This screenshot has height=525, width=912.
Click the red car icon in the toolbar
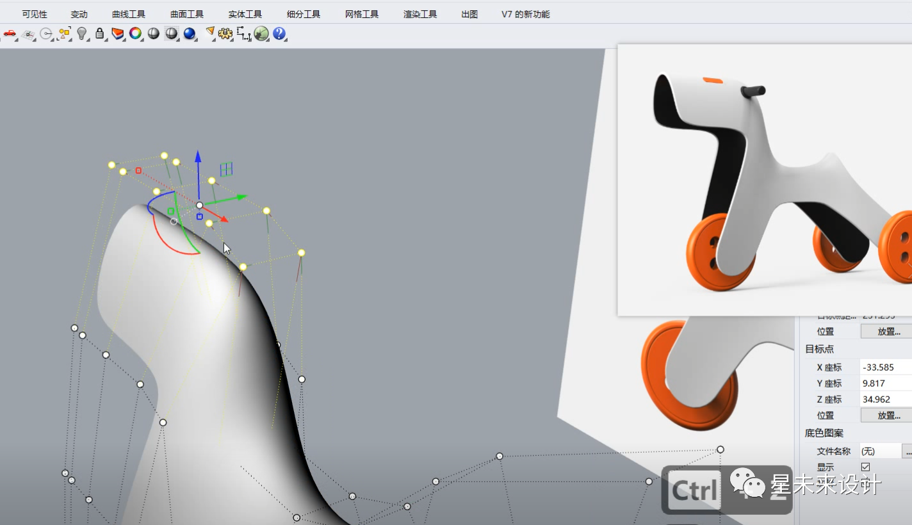pyautogui.click(x=9, y=33)
